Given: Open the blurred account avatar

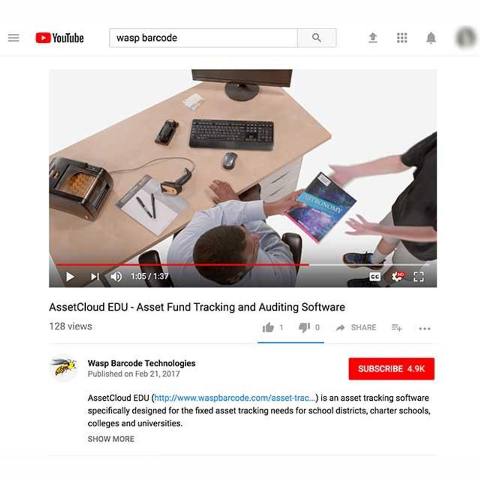Looking at the screenshot, I should (x=466, y=38).
